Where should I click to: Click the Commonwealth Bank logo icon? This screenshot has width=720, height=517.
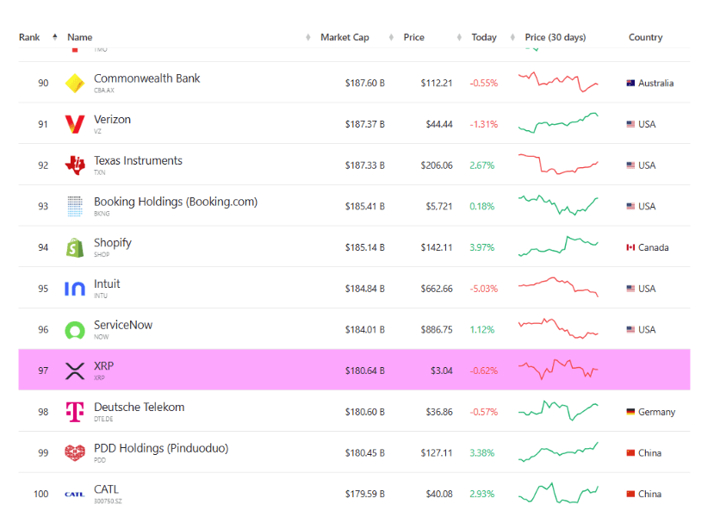tap(75, 84)
